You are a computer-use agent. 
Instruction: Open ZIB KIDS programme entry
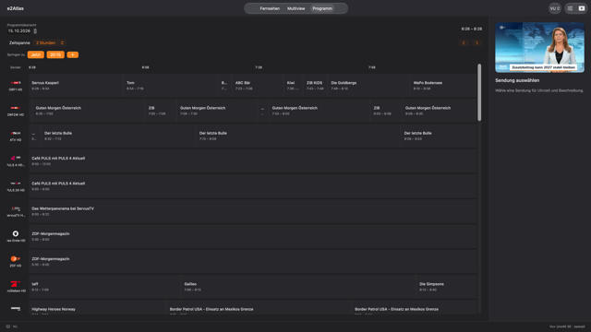pyautogui.click(x=315, y=86)
